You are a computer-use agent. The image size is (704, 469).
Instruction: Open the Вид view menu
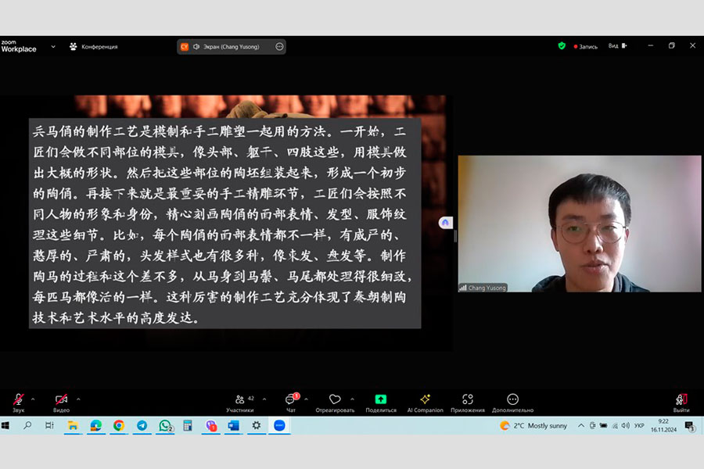pyautogui.click(x=618, y=46)
